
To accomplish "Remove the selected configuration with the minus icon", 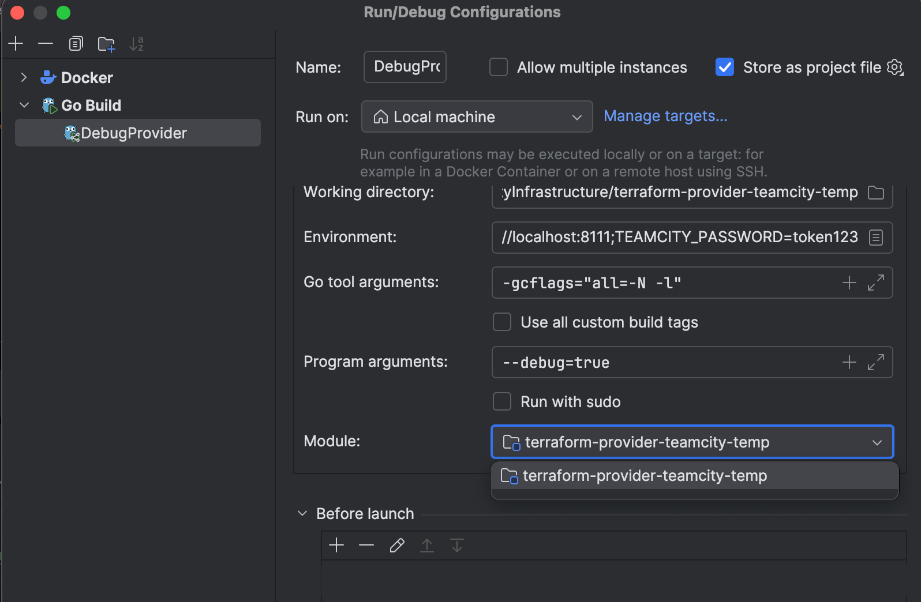I will (46, 44).
